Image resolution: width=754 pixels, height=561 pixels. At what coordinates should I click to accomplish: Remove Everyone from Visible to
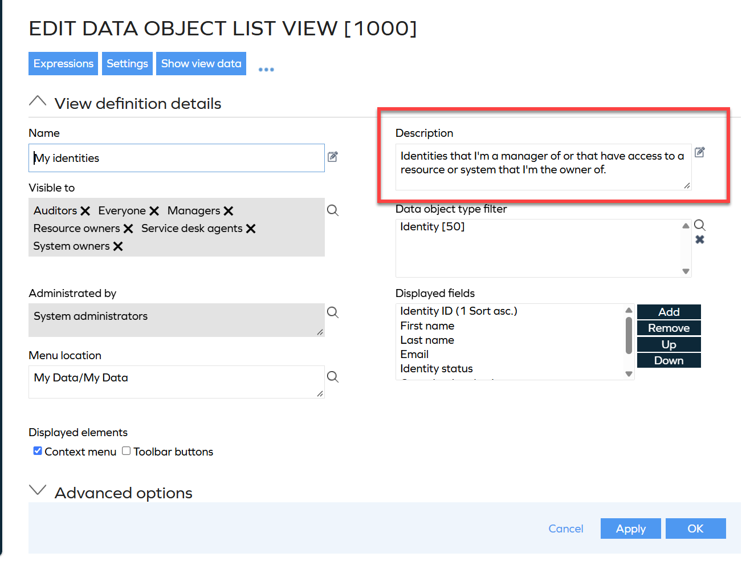pyautogui.click(x=154, y=211)
